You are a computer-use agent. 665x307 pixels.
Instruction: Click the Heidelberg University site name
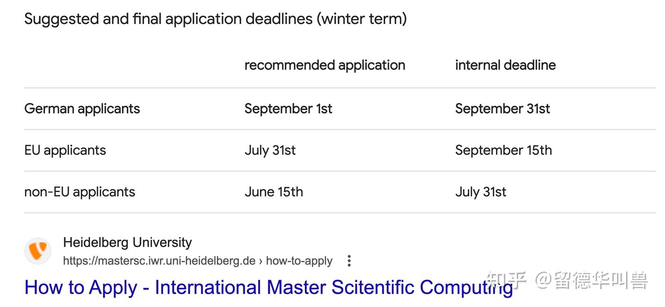[x=127, y=242]
